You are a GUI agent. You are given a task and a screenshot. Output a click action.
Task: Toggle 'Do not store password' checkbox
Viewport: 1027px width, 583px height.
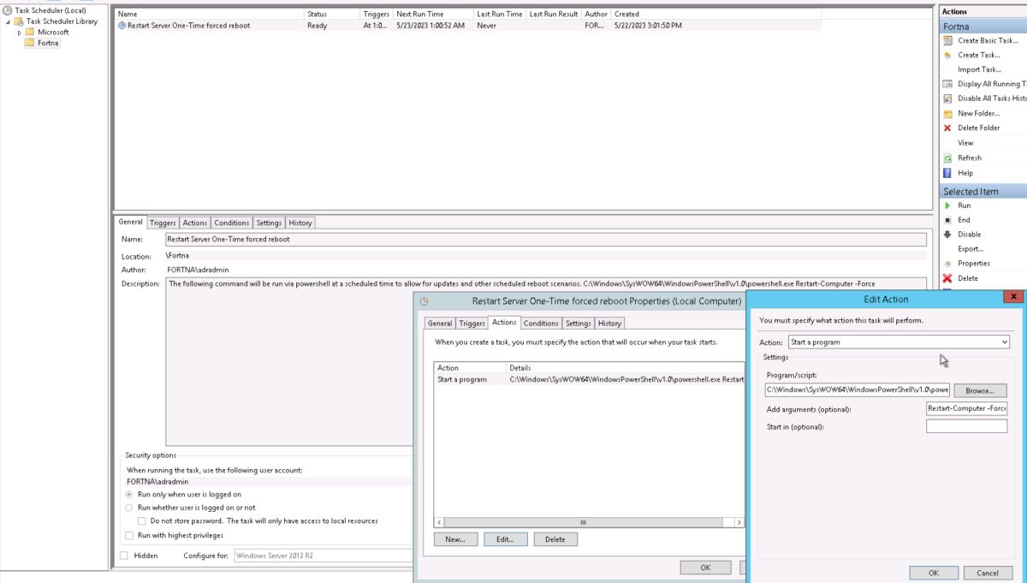pyautogui.click(x=142, y=521)
